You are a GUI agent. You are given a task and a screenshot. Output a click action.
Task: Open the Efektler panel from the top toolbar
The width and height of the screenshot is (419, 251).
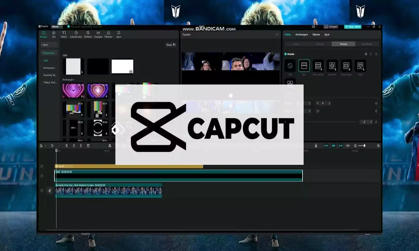[88, 34]
